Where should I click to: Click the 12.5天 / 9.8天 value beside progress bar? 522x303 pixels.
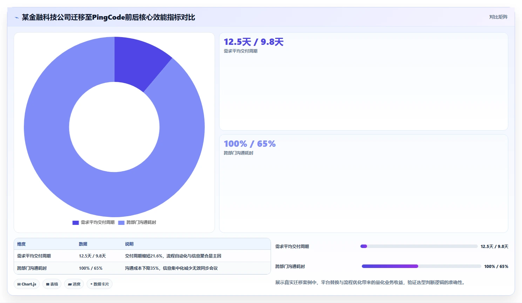[x=494, y=247]
